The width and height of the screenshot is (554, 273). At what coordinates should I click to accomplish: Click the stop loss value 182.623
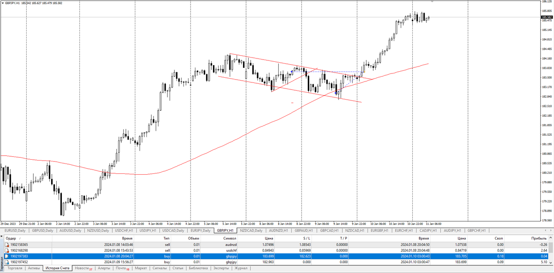tap(304, 256)
